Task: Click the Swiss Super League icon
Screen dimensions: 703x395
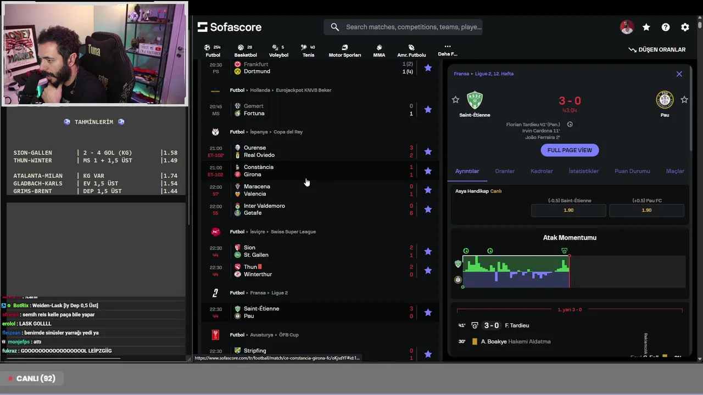Action: coord(215,232)
